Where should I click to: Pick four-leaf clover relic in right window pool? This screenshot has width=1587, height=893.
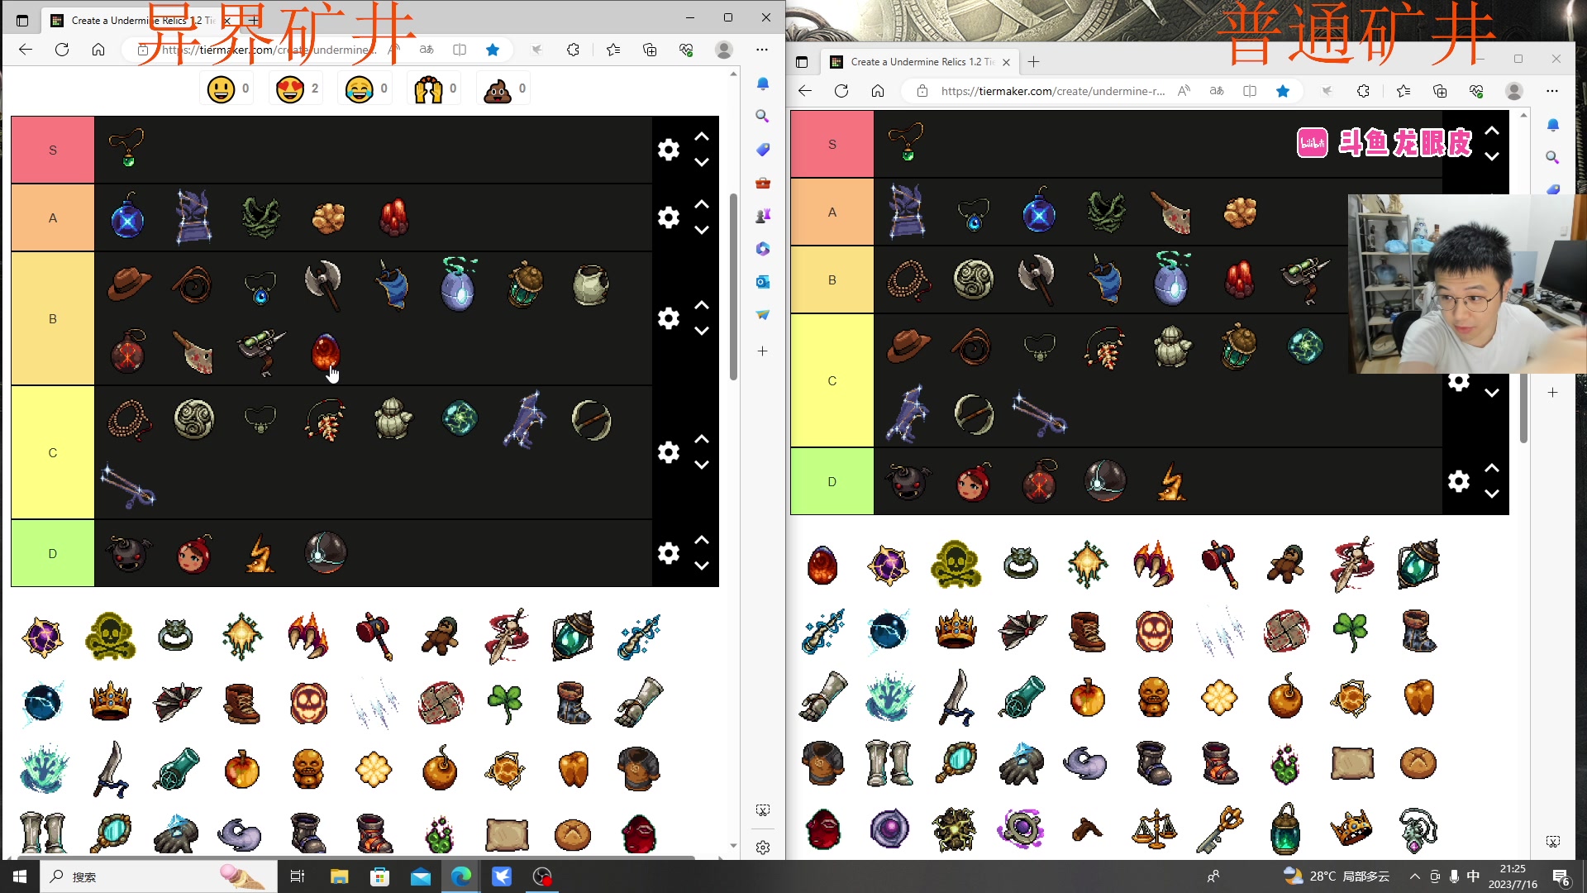[x=1351, y=632]
